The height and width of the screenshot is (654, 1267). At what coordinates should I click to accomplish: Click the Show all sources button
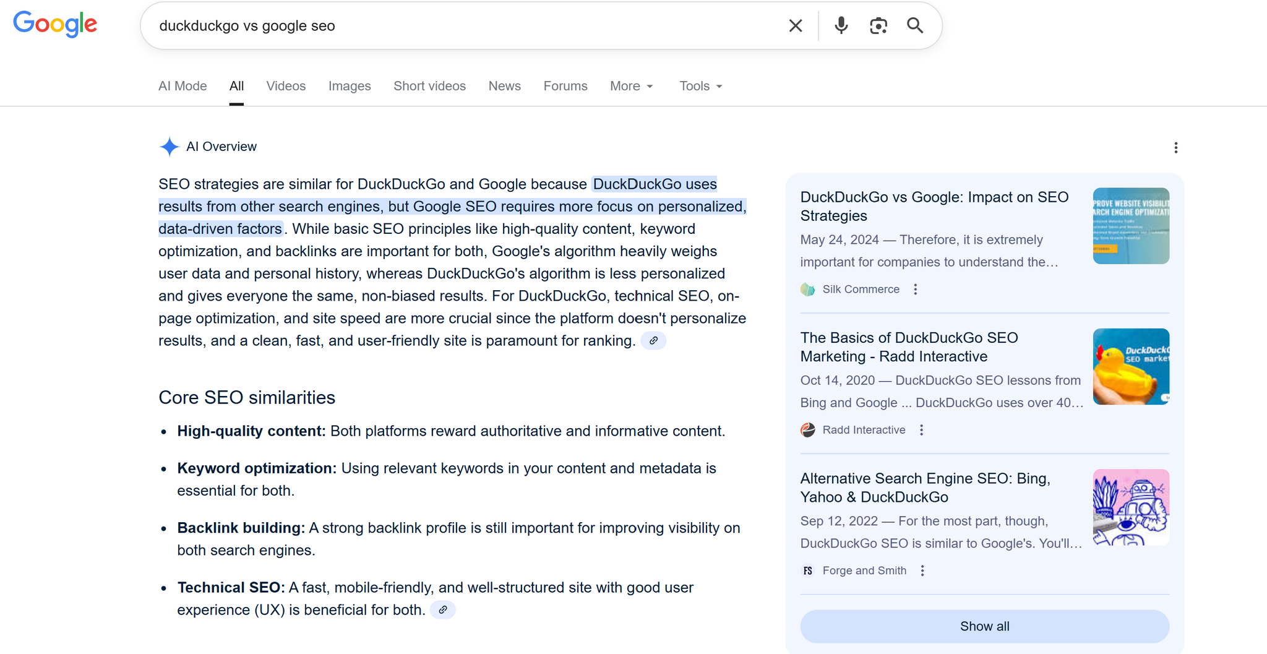click(x=984, y=626)
